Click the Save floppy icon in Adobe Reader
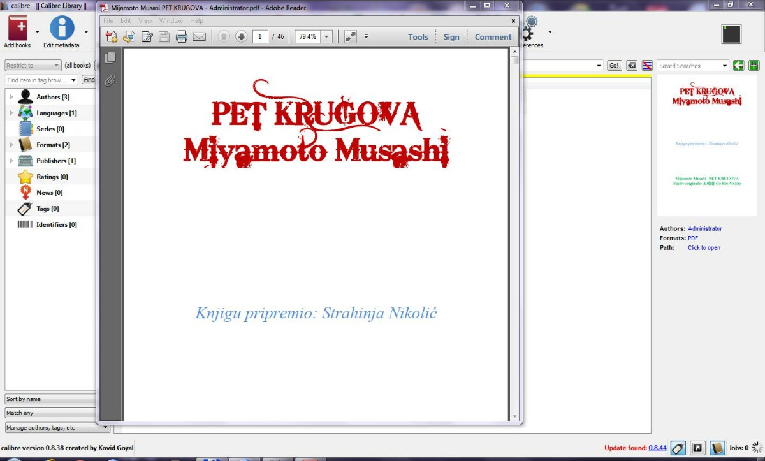Image resolution: width=765 pixels, height=461 pixels. click(x=164, y=37)
